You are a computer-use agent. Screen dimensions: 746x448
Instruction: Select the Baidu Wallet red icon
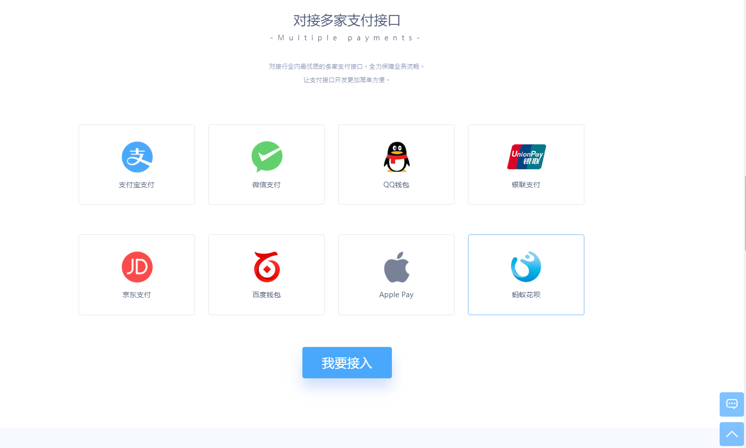267,267
